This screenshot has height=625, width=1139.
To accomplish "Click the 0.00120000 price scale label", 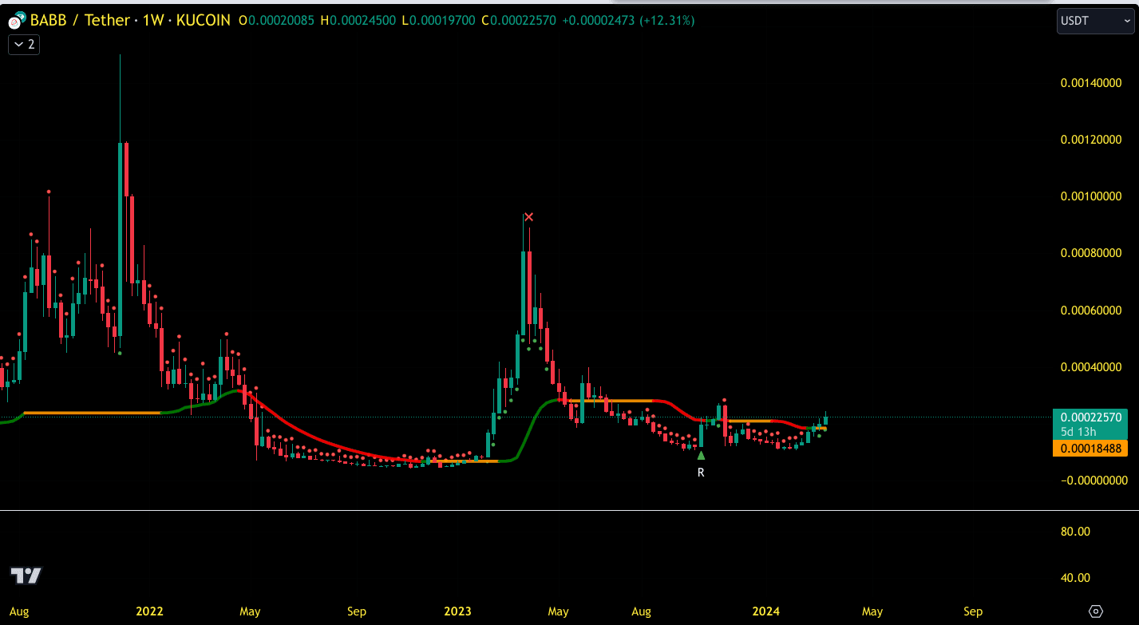I will (1091, 140).
